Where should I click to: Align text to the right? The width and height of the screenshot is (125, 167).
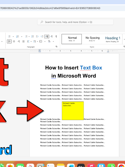coord(19,41)
